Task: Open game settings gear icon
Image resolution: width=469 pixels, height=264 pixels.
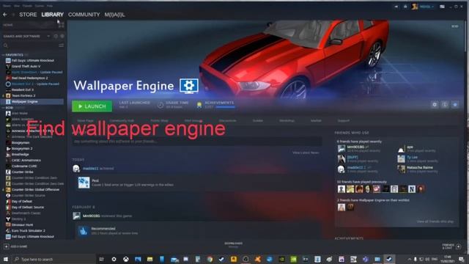Action: (435, 104)
